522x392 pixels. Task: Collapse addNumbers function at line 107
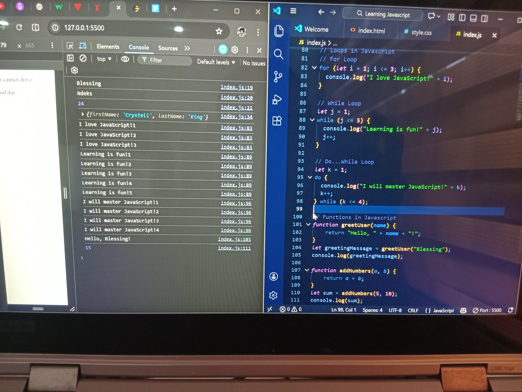[307, 270]
